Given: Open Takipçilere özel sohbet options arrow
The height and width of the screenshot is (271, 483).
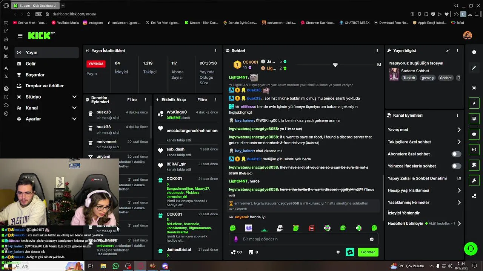Looking at the screenshot, I should point(459,142).
